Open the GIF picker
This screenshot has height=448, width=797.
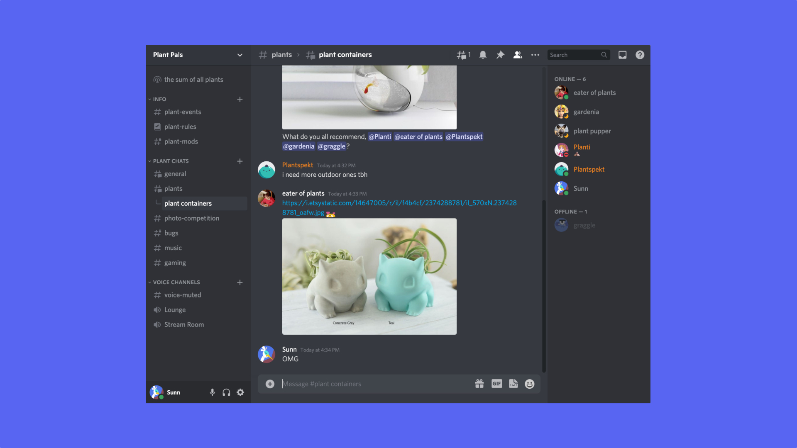(496, 384)
